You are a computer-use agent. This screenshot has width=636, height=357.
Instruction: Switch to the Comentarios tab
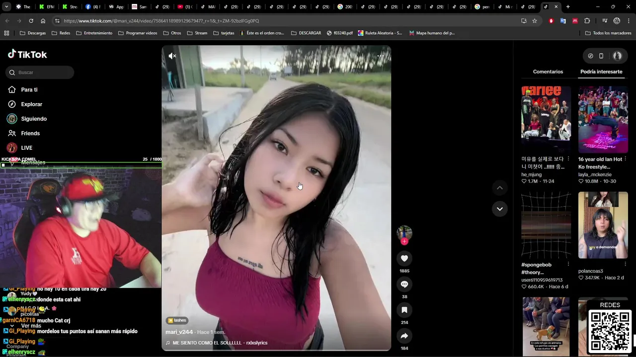click(548, 72)
